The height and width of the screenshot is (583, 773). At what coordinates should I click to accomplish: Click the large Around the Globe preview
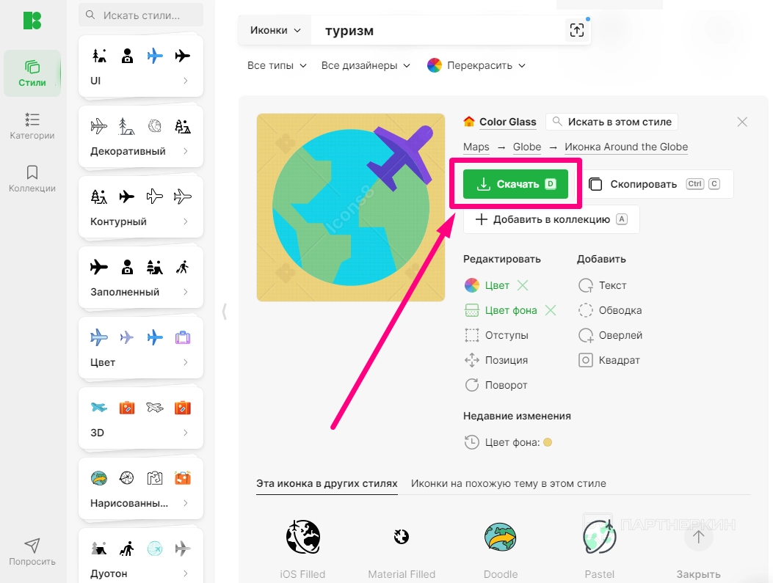pos(350,208)
